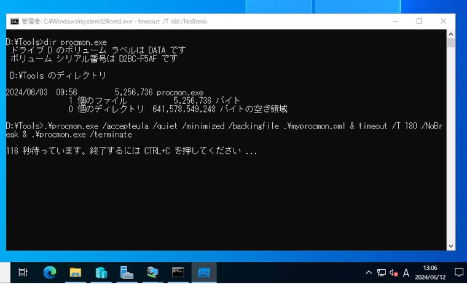Image resolution: width=467 pixels, height=284 pixels.
Task: Open the clock showing 13:06
Action: pyautogui.click(x=430, y=272)
